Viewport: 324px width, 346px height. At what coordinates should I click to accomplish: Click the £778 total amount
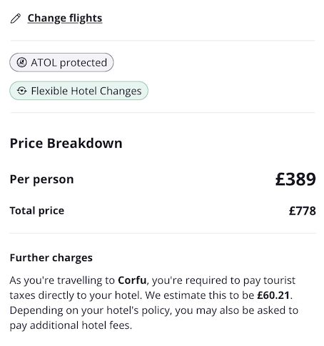click(x=303, y=211)
